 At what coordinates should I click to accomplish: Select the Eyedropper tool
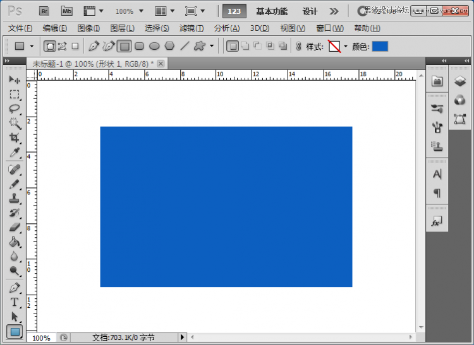coord(14,153)
